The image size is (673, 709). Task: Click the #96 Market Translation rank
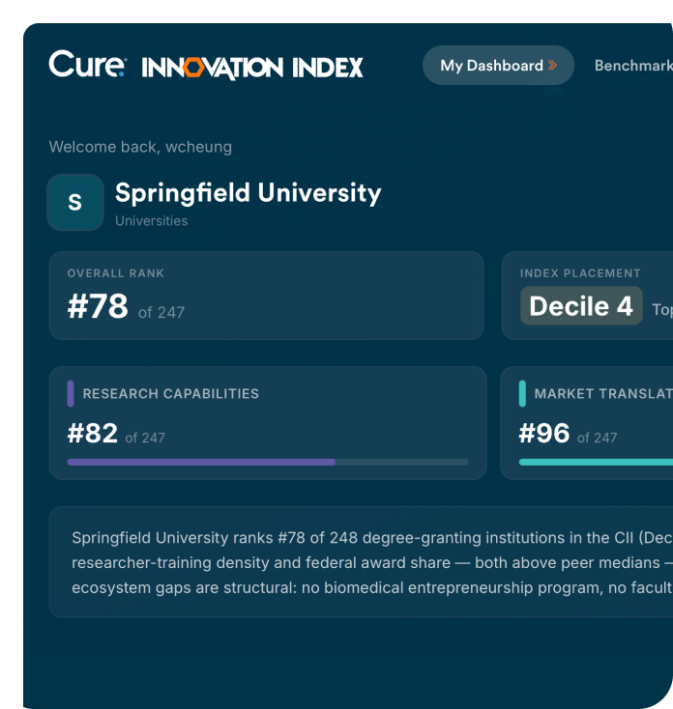pos(544,434)
